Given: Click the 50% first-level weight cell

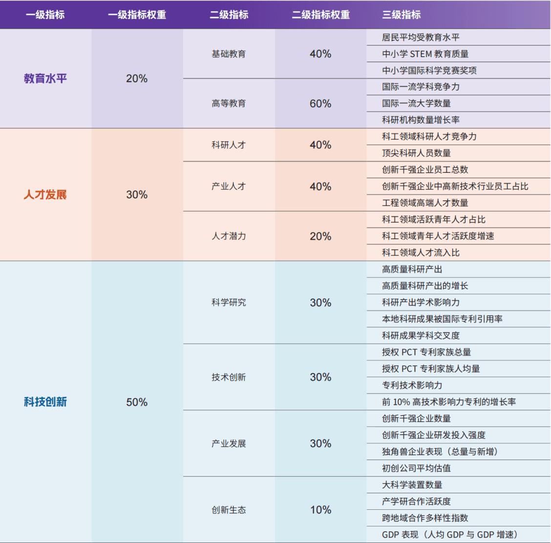Looking at the screenshot, I should pos(137,402).
